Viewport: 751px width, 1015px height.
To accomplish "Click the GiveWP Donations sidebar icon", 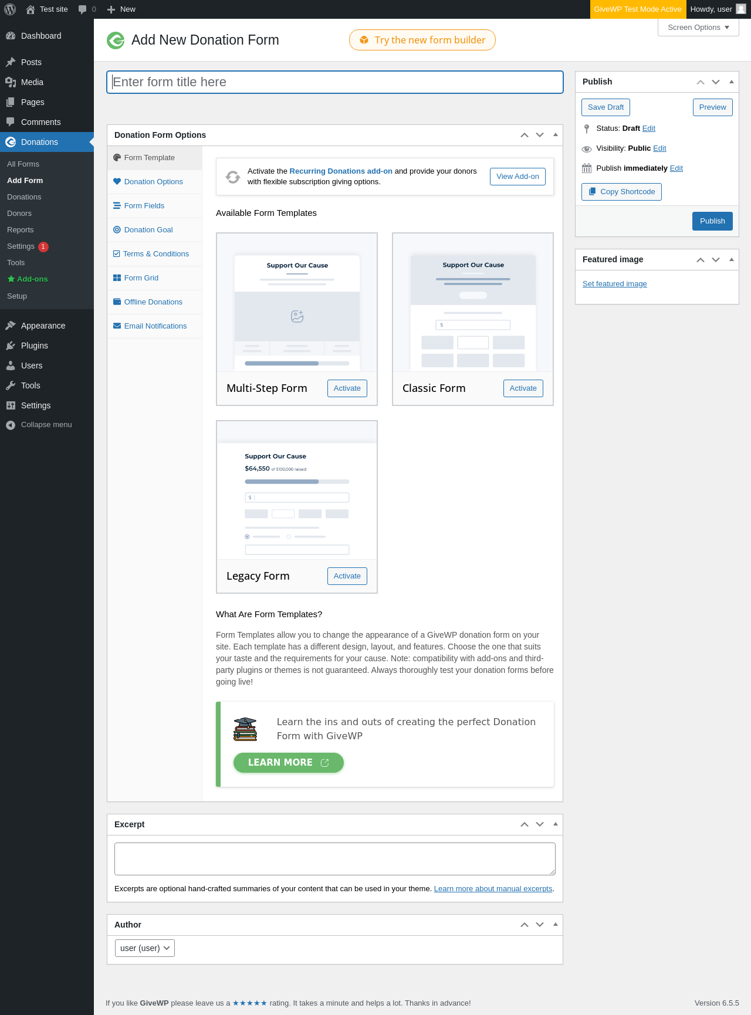I will 11,142.
